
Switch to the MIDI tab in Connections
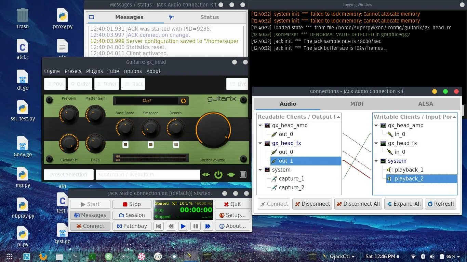(x=357, y=104)
